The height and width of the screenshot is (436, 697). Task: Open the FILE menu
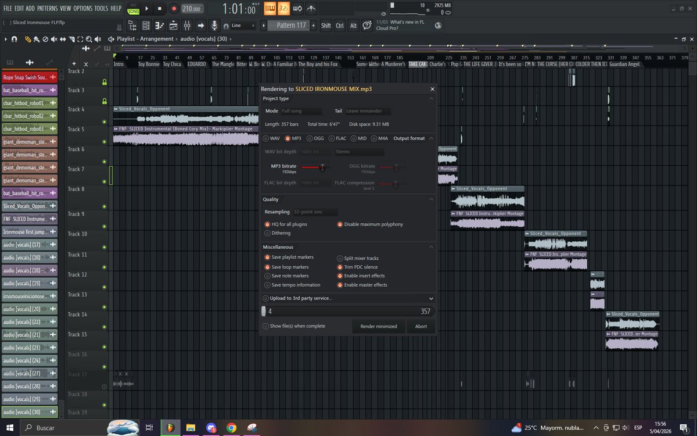pyautogui.click(x=8, y=8)
